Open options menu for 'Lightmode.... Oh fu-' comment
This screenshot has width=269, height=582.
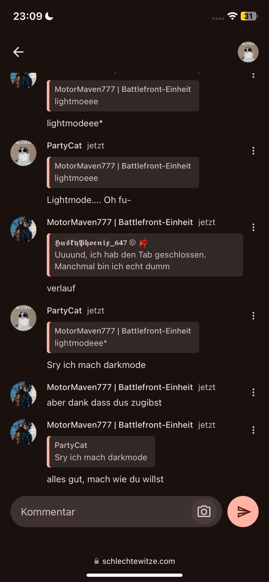(253, 151)
